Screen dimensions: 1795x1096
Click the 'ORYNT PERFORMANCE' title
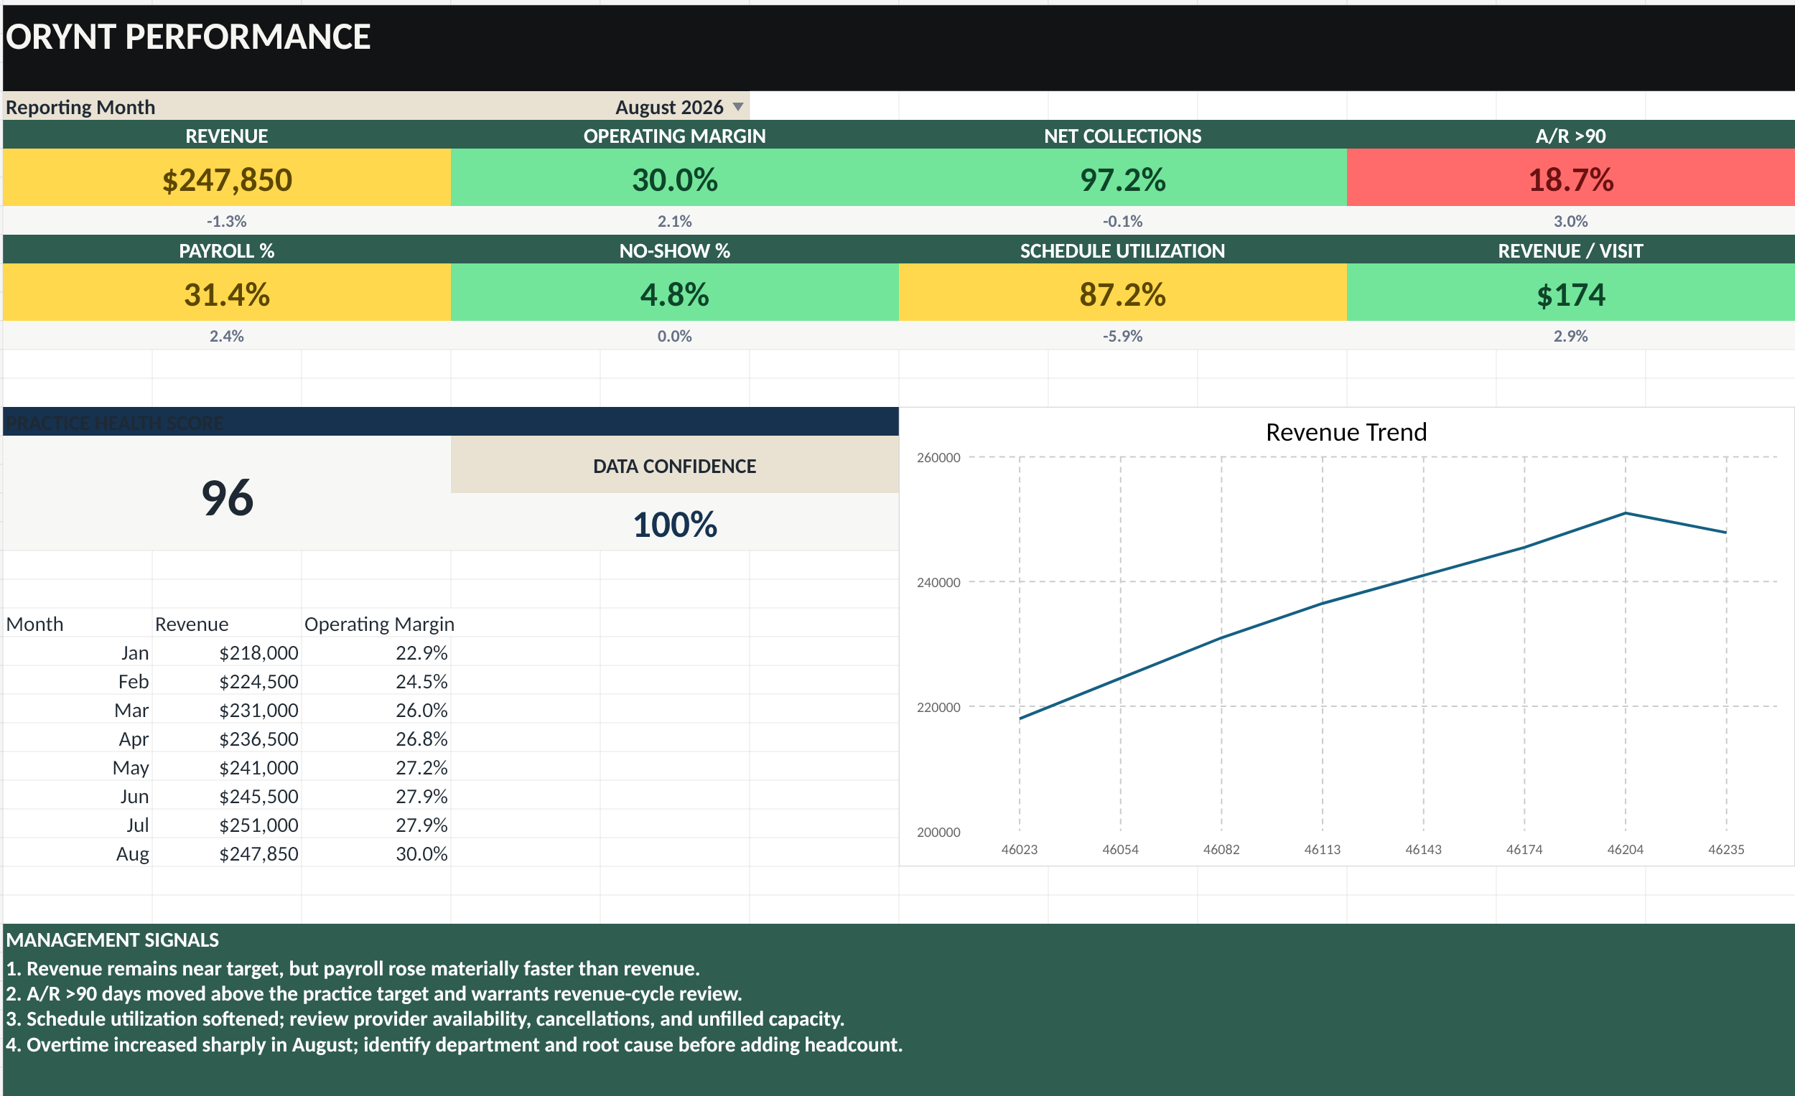(x=188, y=37)
